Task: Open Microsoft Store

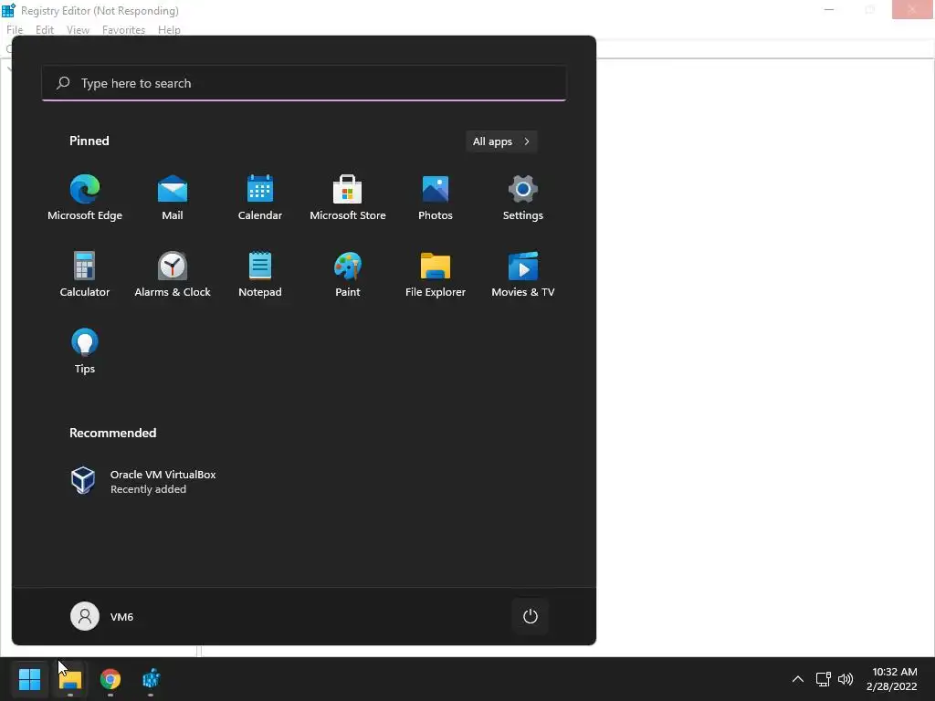Action: point(348,198)
